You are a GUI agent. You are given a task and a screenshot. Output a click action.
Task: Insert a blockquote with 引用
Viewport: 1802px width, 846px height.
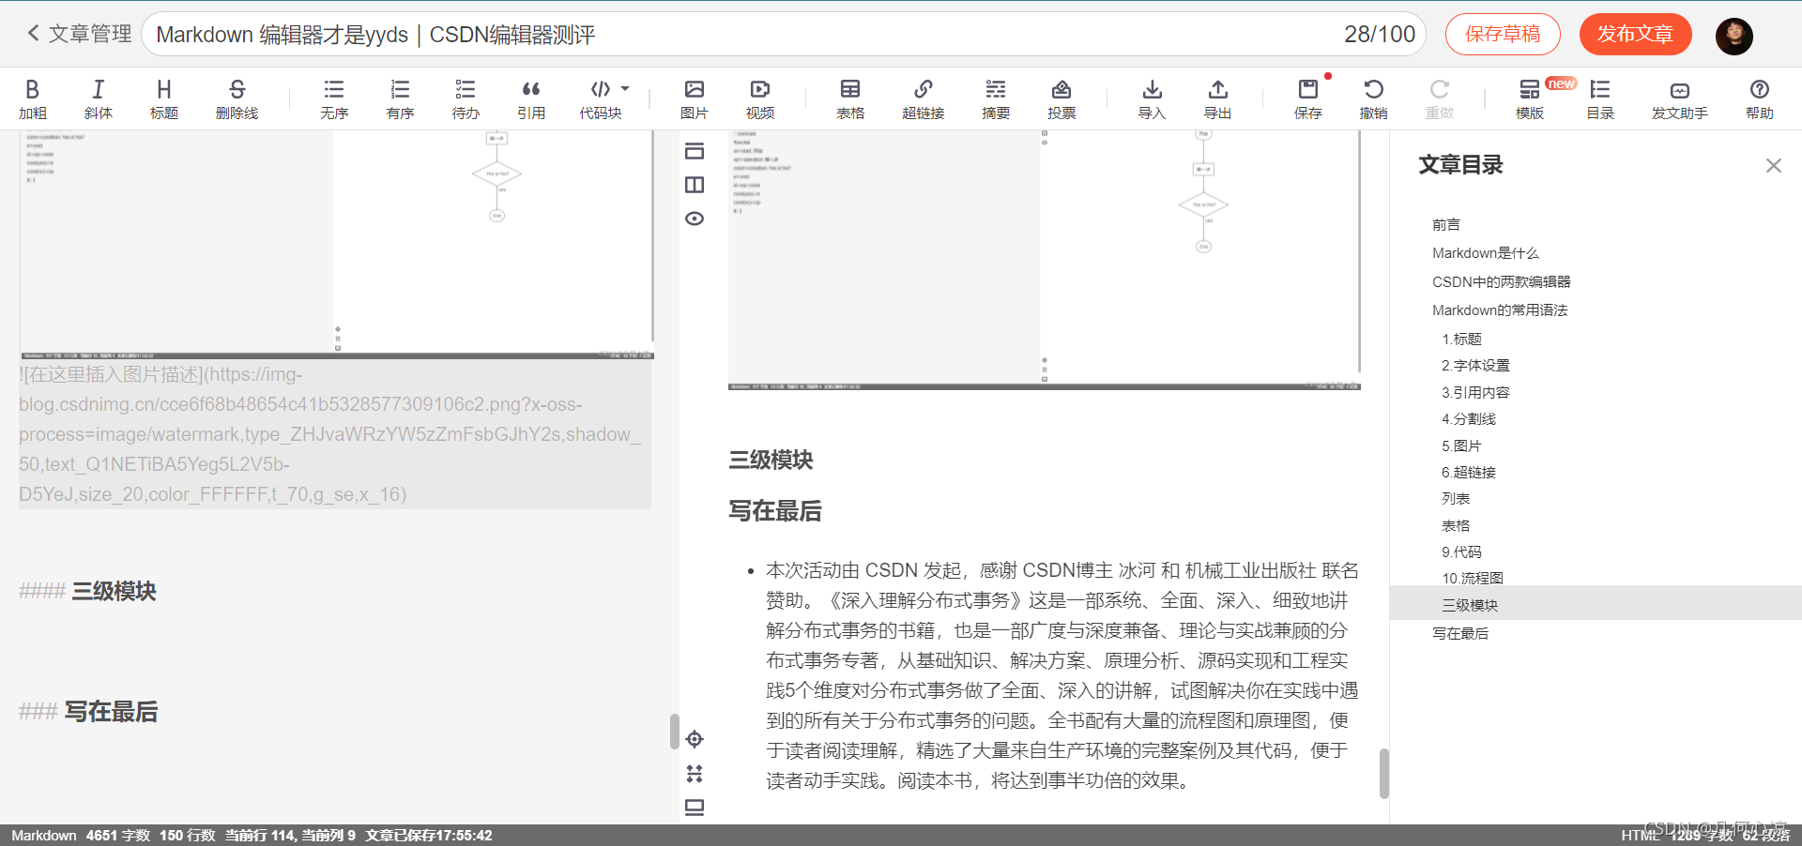click(x=531, y=98)
